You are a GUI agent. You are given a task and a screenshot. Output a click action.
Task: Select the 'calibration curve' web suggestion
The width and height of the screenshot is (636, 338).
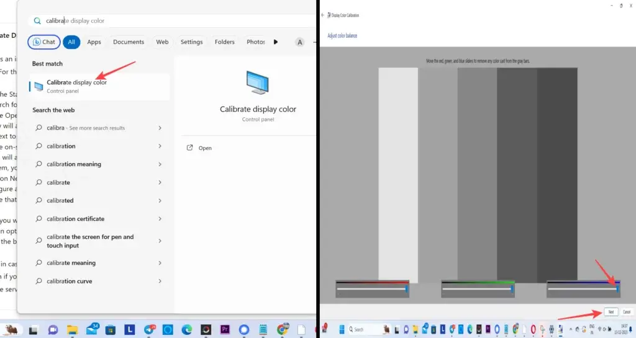[x=99, y=282]
